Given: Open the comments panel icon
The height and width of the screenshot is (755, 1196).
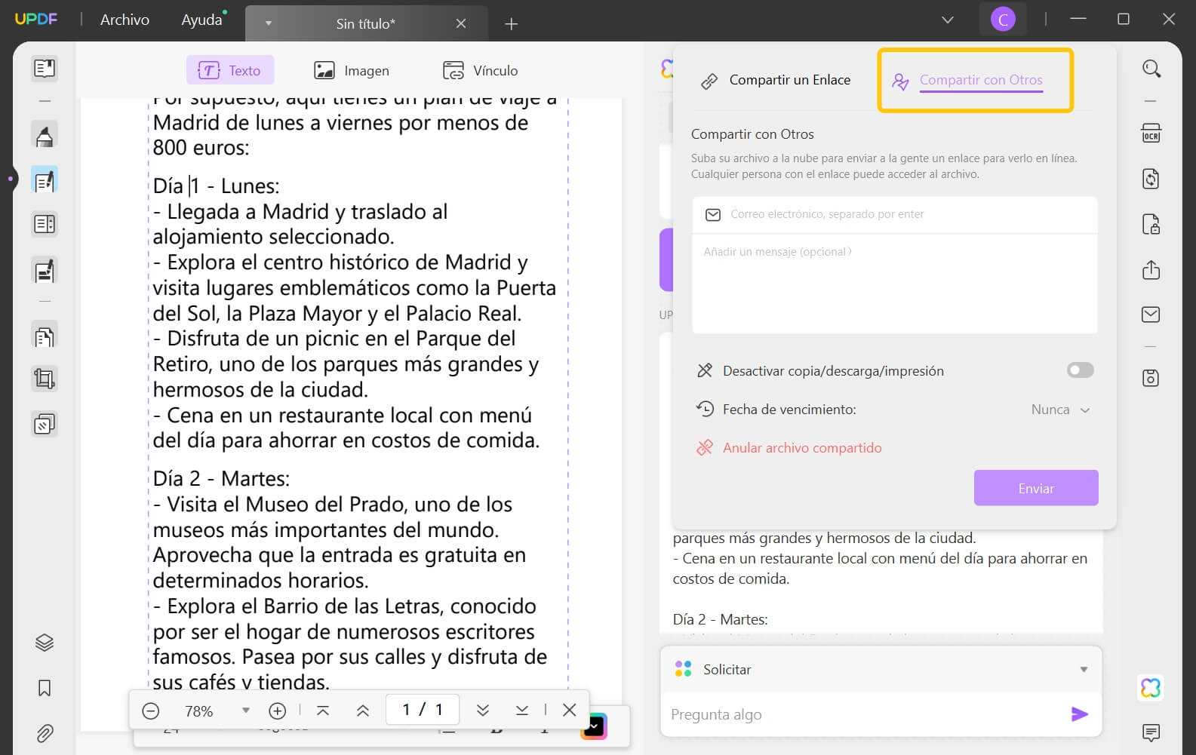Looking at the screenshot, I should (1151, 732).
